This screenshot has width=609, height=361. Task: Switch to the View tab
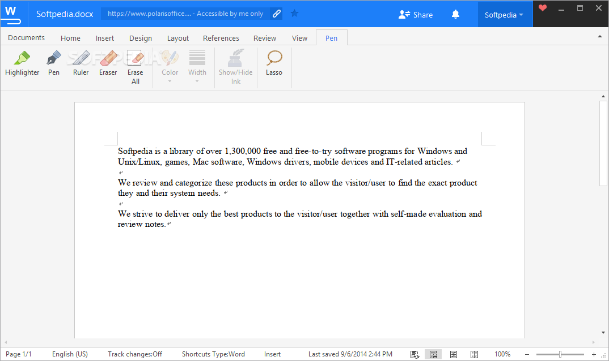299,38
